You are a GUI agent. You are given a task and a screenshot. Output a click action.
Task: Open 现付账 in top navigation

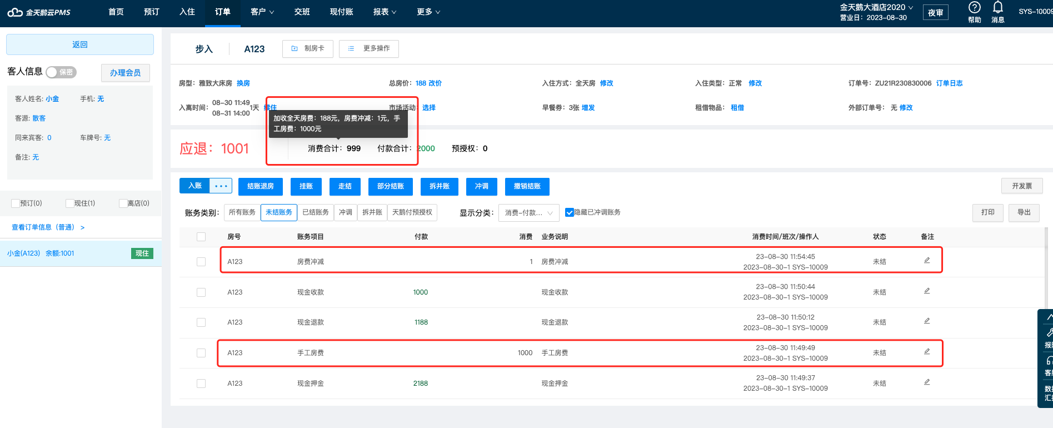(x=342, y=12)
